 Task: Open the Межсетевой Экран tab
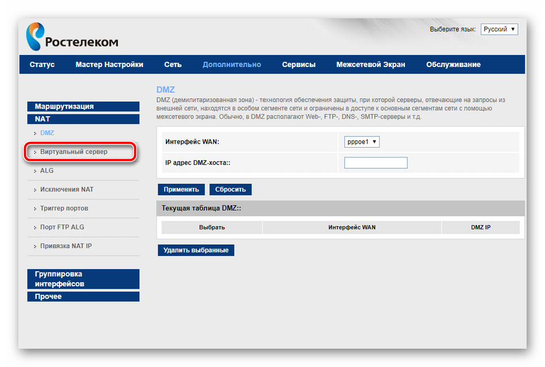[371, 65]
